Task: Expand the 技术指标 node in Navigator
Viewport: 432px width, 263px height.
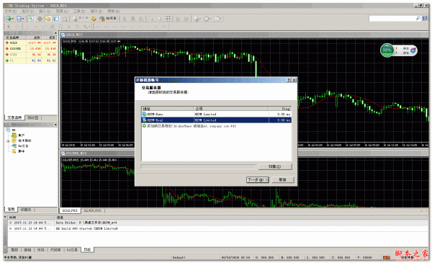Action: [8, 141]
